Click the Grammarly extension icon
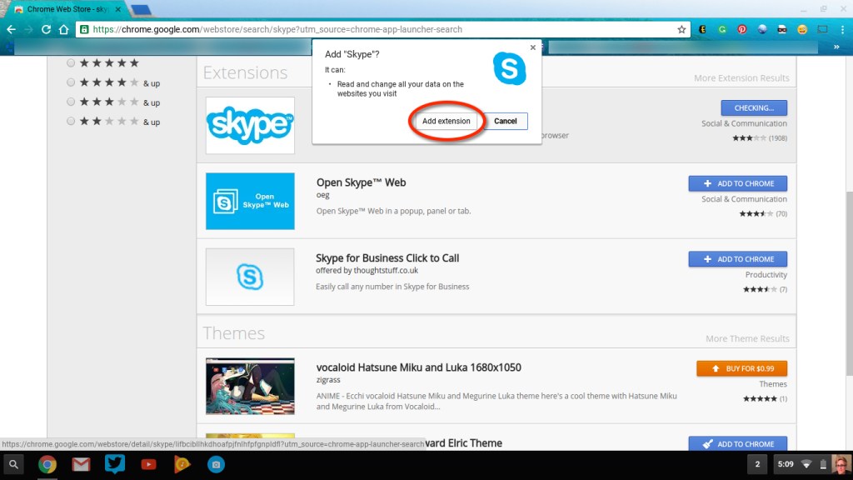 [721, 28]
